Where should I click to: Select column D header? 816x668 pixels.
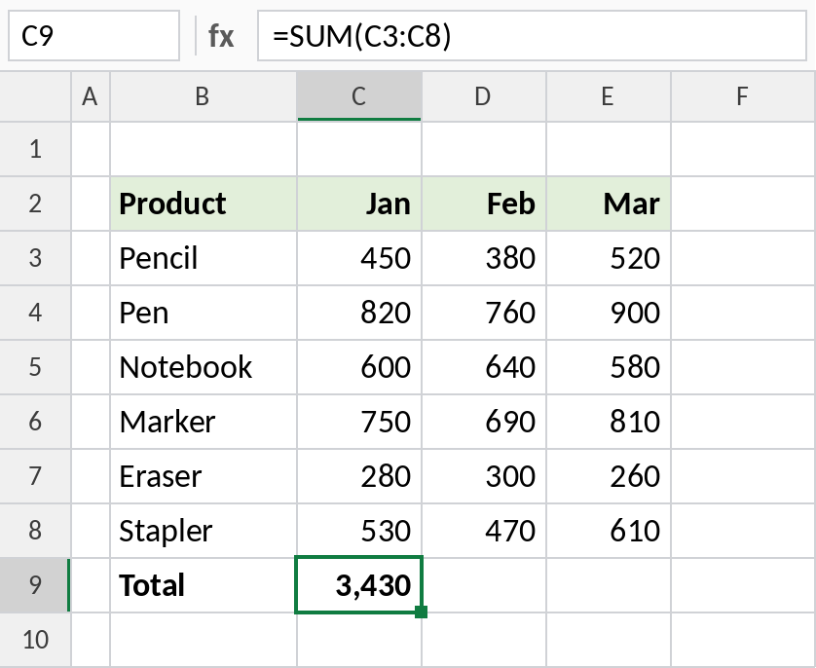(x=483, y=96)
